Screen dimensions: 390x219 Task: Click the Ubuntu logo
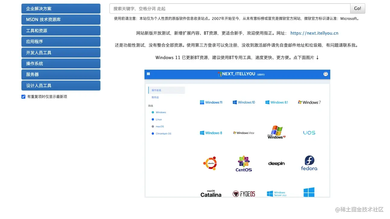210,163
